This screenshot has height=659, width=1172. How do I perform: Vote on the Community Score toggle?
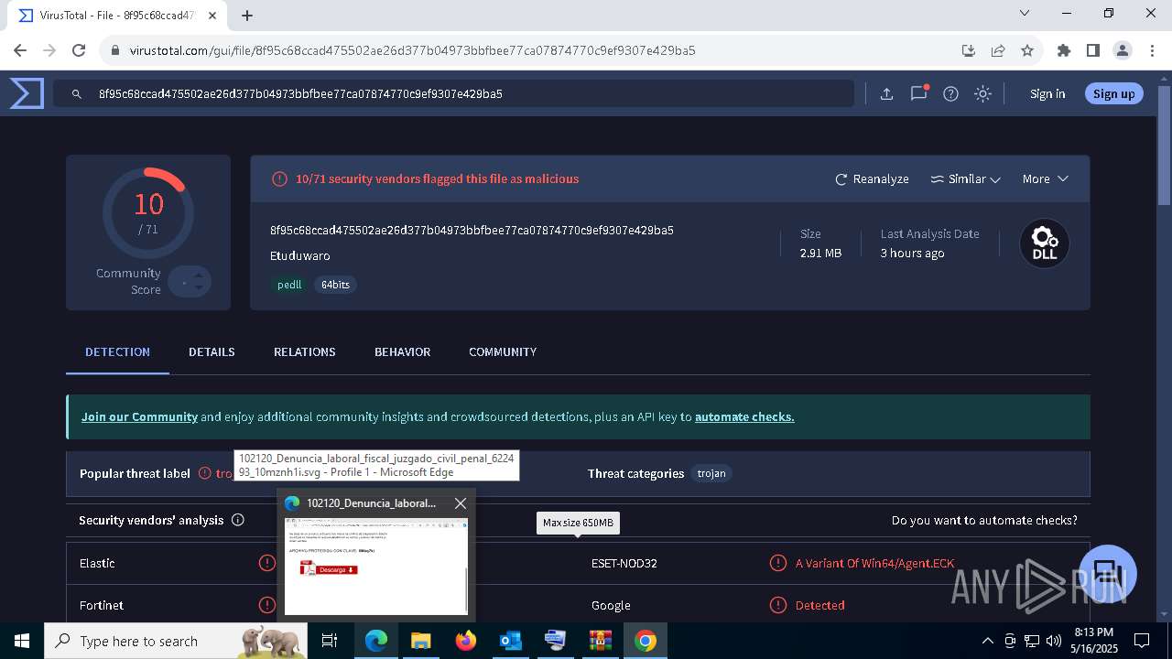tap(190, 282)
